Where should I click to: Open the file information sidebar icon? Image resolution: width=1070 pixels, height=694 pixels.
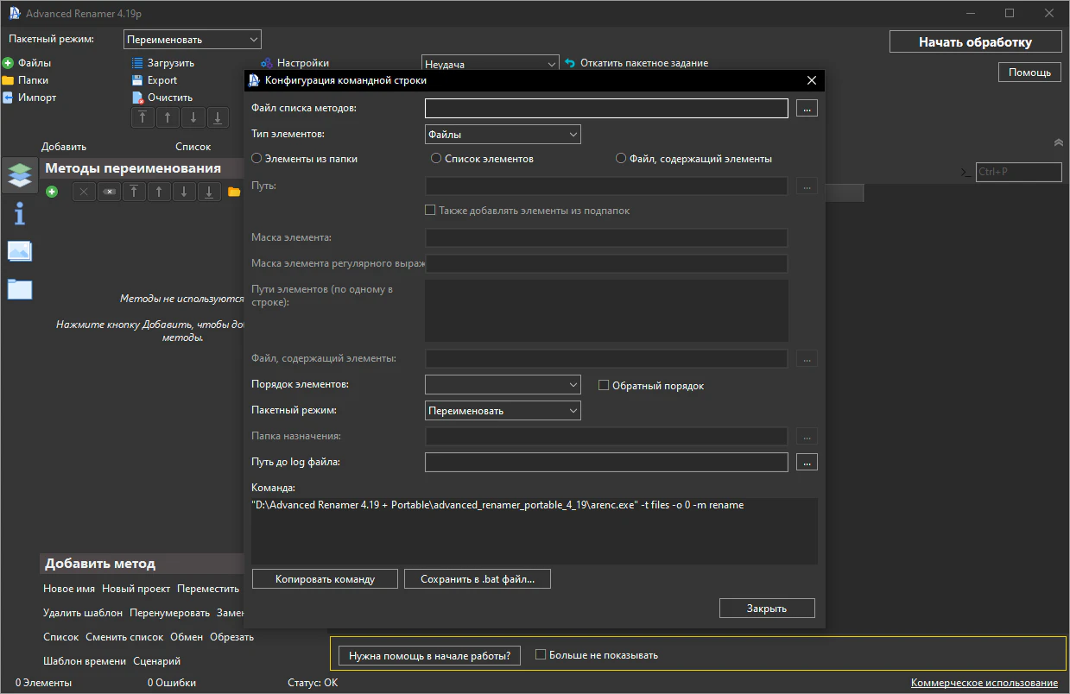[x=19, y=213]
